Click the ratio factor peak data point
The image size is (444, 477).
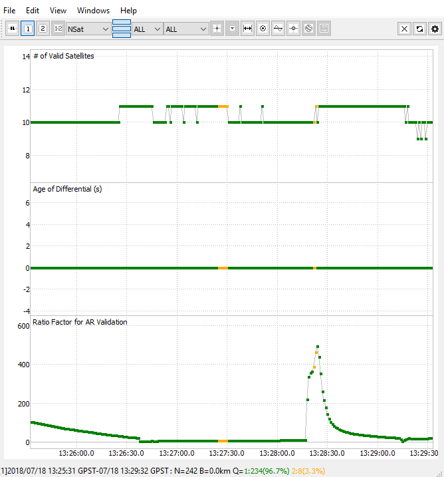coord(318,347)
